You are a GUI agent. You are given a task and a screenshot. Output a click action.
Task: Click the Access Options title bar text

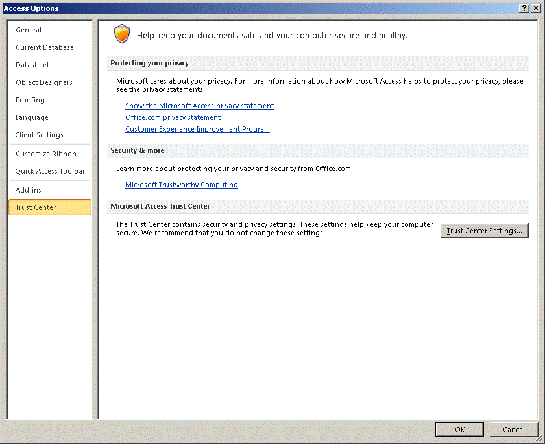(x=31, y=8)
